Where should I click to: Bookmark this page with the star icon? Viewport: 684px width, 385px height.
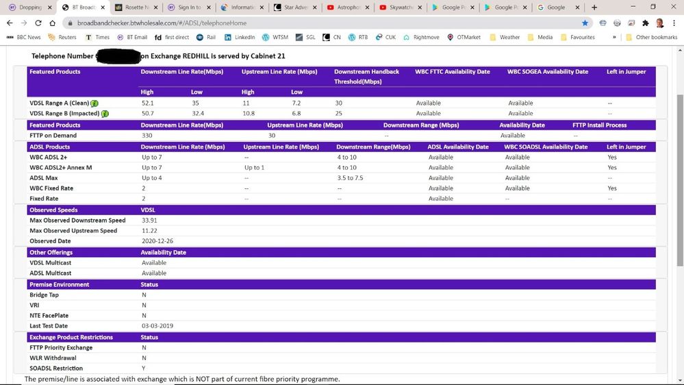tap(585, 23)
